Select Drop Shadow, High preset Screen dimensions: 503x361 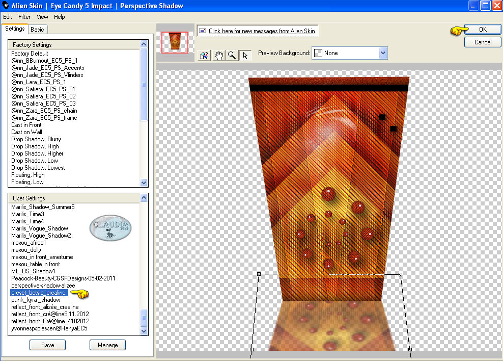(35, 146)
